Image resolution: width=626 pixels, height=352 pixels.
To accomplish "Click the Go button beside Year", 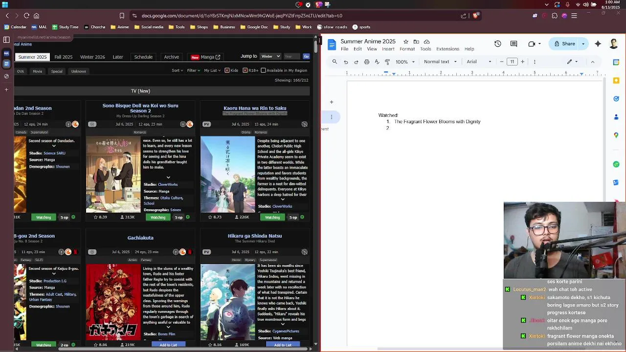I will (306, 56).
